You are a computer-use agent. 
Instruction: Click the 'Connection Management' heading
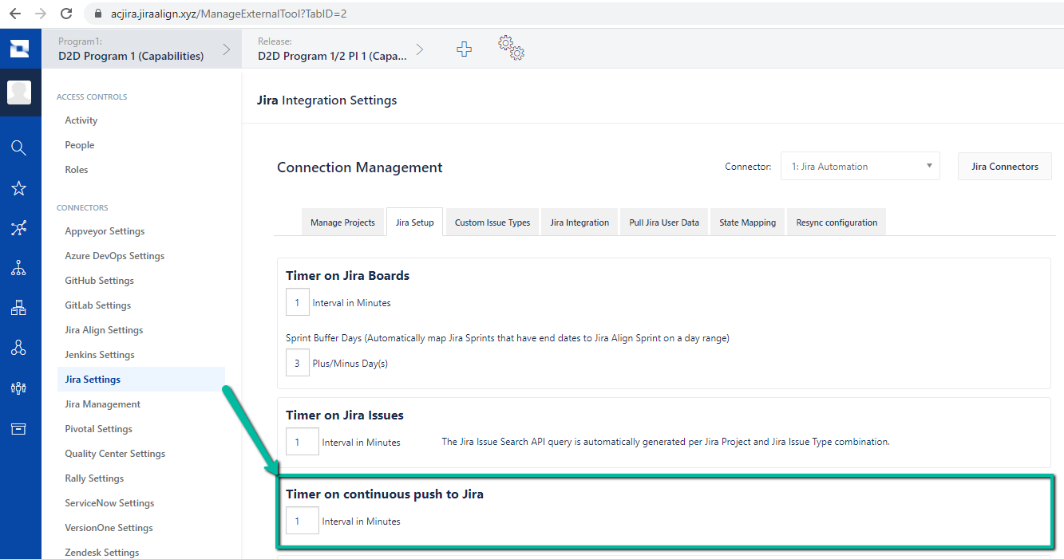(x=360, y=167)
